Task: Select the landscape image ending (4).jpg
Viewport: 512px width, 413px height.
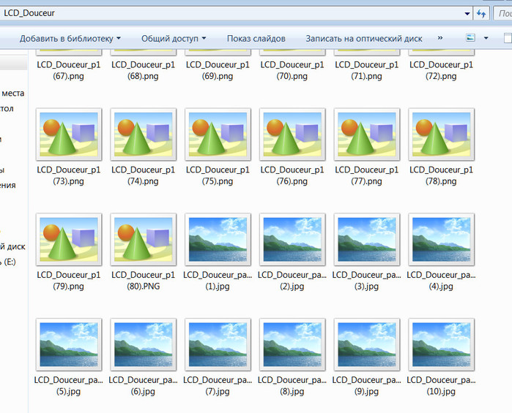Action: coord(441,240)
